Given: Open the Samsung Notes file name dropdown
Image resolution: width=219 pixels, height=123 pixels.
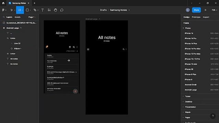Looking at the screenshot, I should pos(129,10).
